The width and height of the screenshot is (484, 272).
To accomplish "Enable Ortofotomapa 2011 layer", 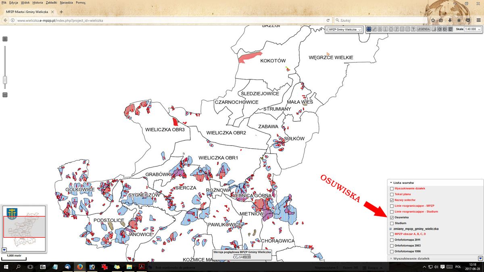I will (392, 240).
